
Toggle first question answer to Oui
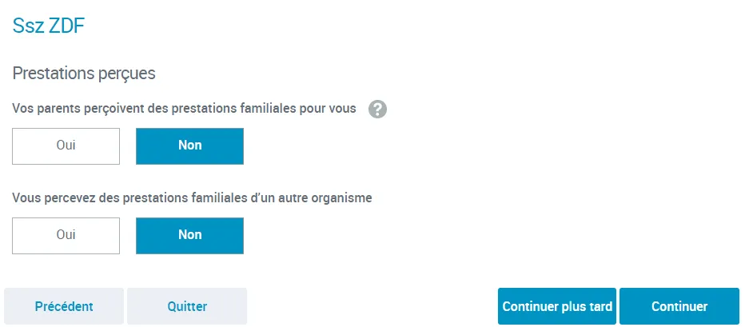tap(66, 146)
